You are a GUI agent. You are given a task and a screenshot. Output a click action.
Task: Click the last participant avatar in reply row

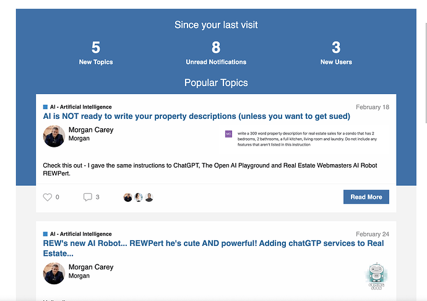pyautogui.click(x=149, y=198)
